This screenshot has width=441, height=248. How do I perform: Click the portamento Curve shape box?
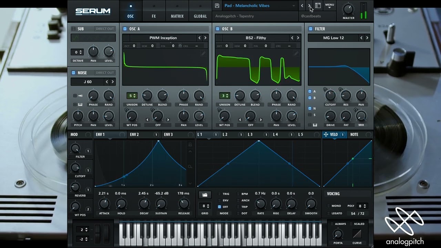click(x=357, y=234)
